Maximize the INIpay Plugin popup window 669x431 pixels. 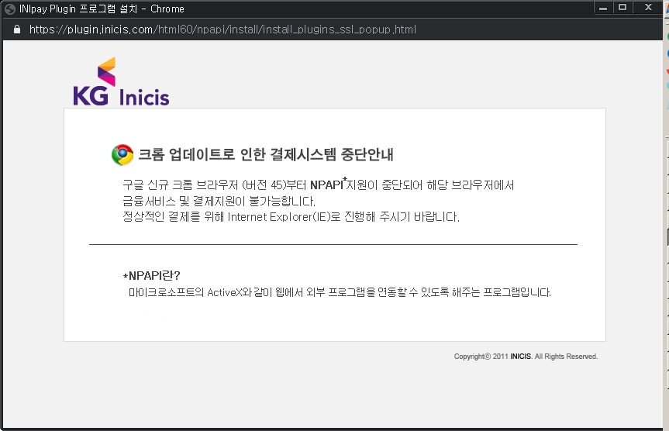622,7
